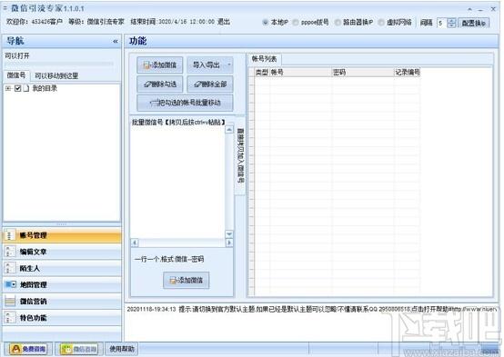Adjust the 间隔 spinner arrows
Screen dimensions: 504x357
coord(451,23)
